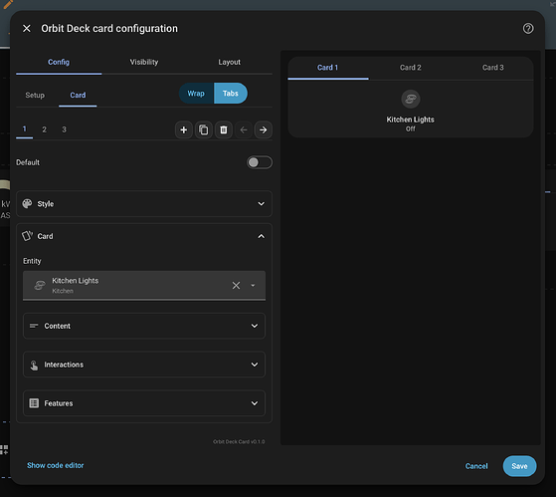Viewport: 556px width, 497px height.
Task: Show Card 3 in the preview
Action: click(x=492, y=68)
